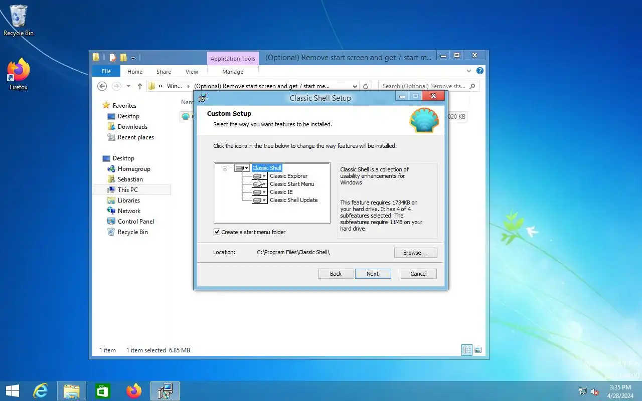Open address bar history dropdown in Explorer
The width and height of the screenshot is (642, 401).
355,86
